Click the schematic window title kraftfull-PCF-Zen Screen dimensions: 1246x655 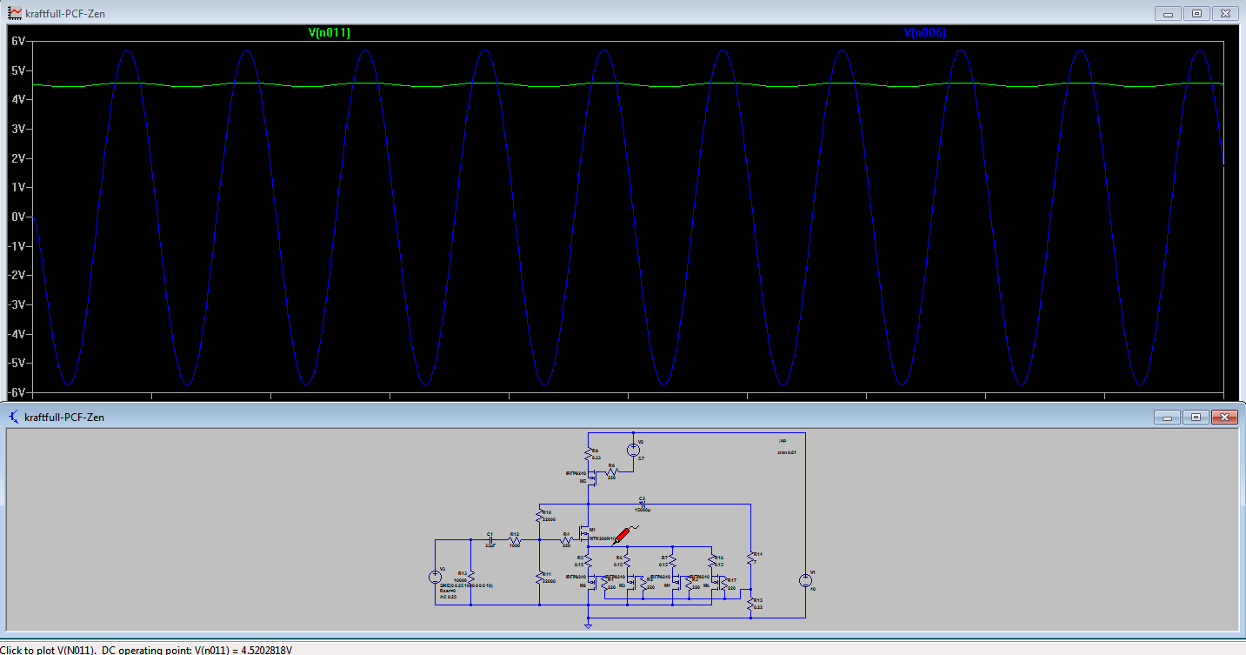point(65,418)
